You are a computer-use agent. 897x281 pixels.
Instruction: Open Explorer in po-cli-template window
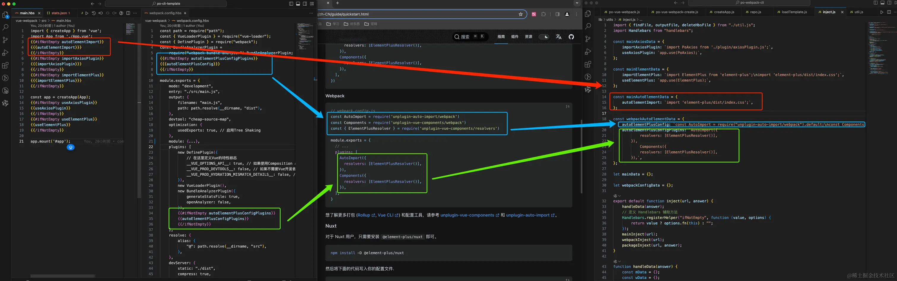coord(5,15)
